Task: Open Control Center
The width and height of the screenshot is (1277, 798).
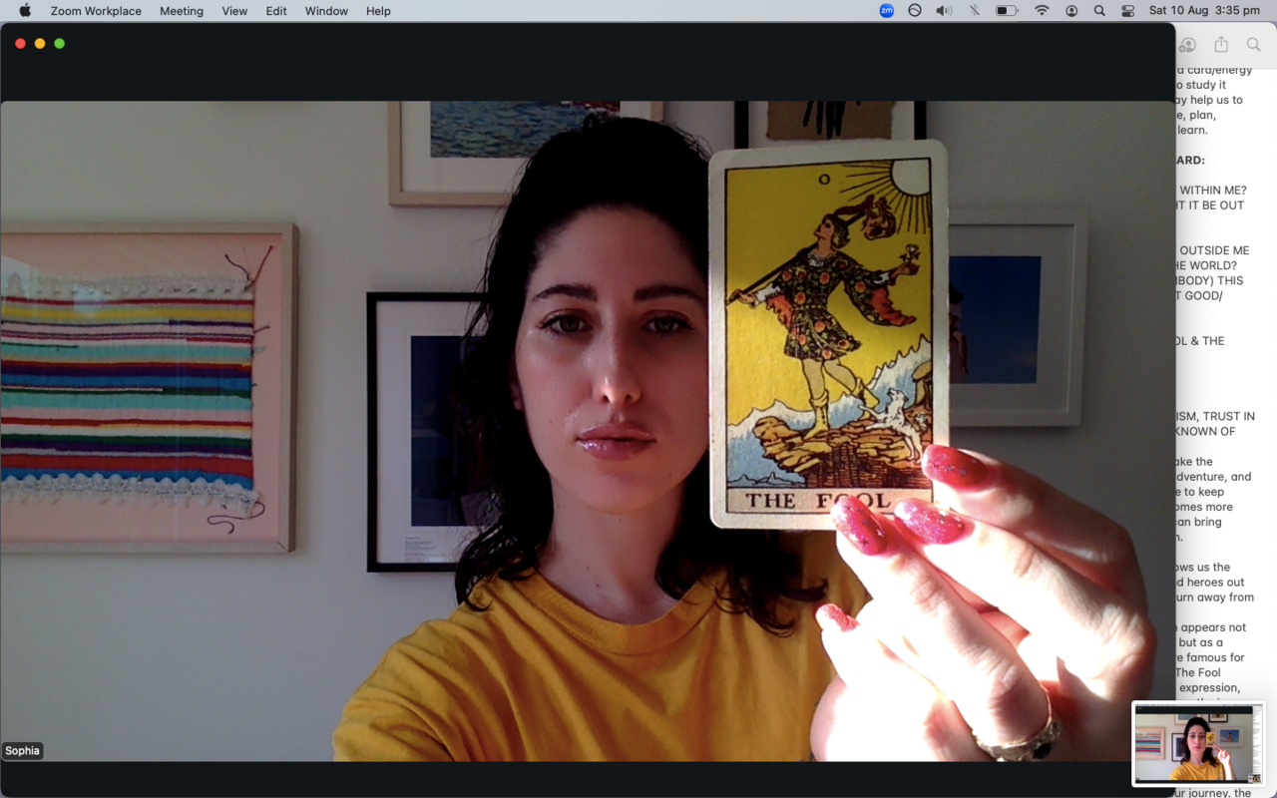Action: pos(1128,11)
